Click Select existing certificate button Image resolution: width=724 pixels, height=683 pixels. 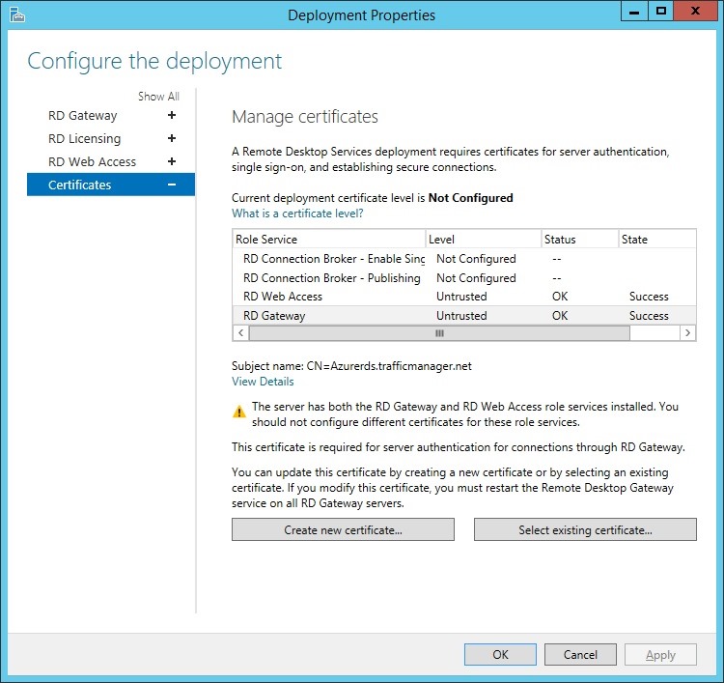coord(585,529)
